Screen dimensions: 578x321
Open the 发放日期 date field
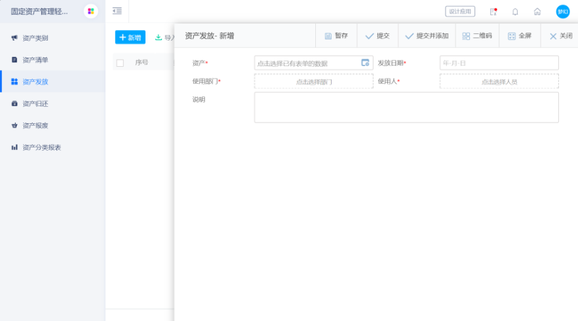[499, 63]
